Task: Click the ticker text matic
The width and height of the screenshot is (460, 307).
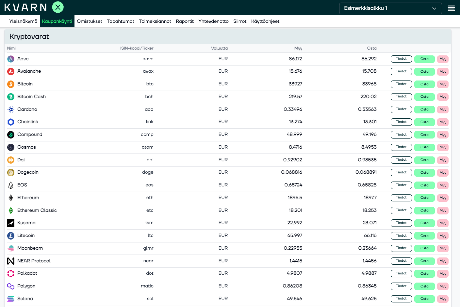Action: (x=147, y=286)
